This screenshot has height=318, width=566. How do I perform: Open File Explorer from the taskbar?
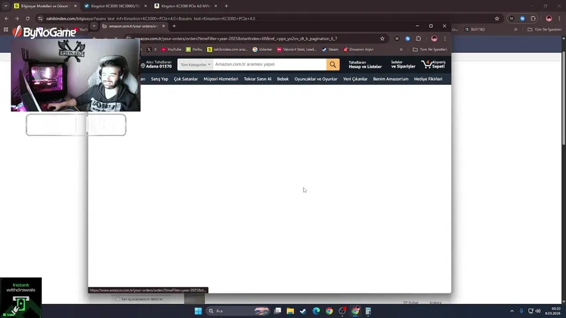point(290,311)
